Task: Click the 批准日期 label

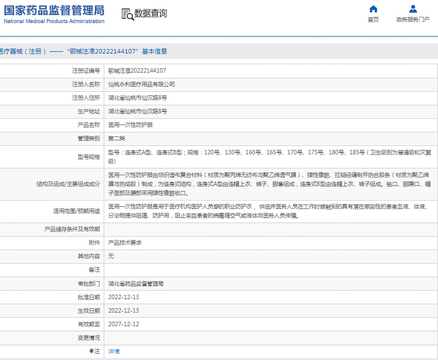Action: tap(89, 297)
